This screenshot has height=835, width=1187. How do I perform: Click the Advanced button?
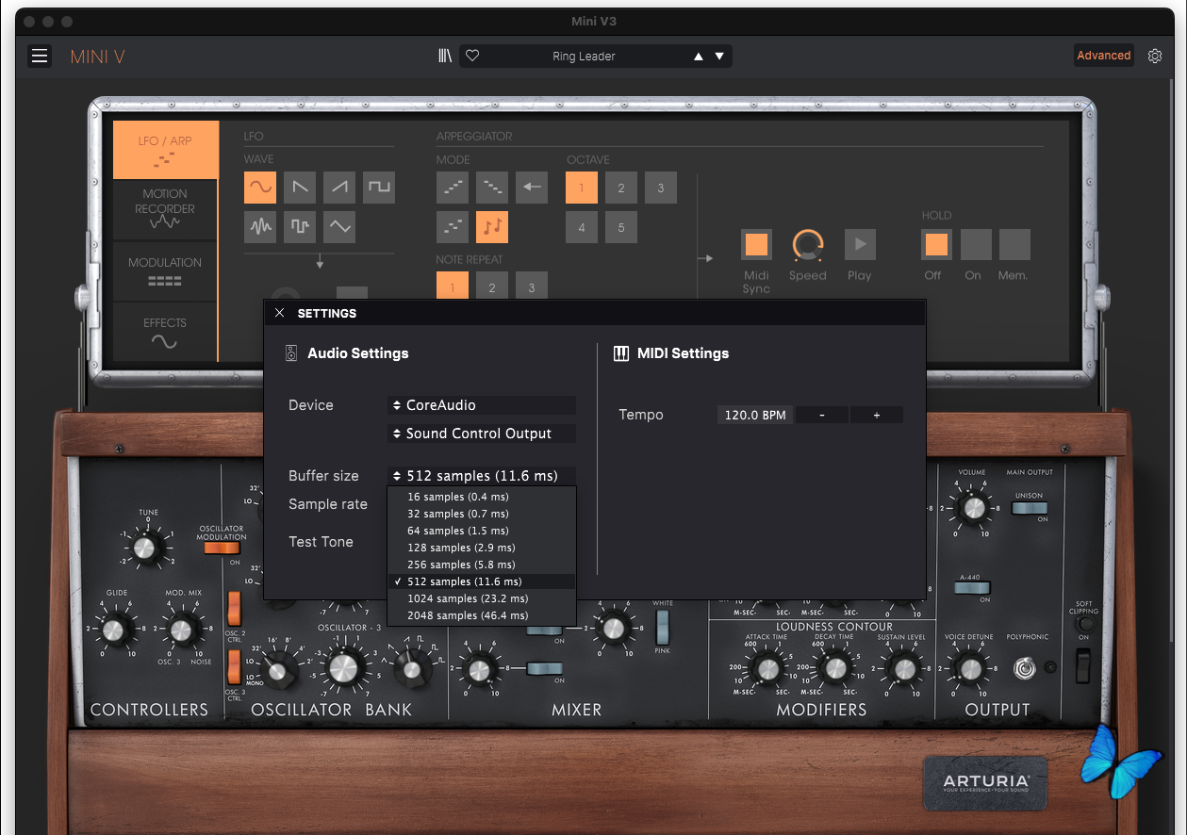(x=1103, y=56)
